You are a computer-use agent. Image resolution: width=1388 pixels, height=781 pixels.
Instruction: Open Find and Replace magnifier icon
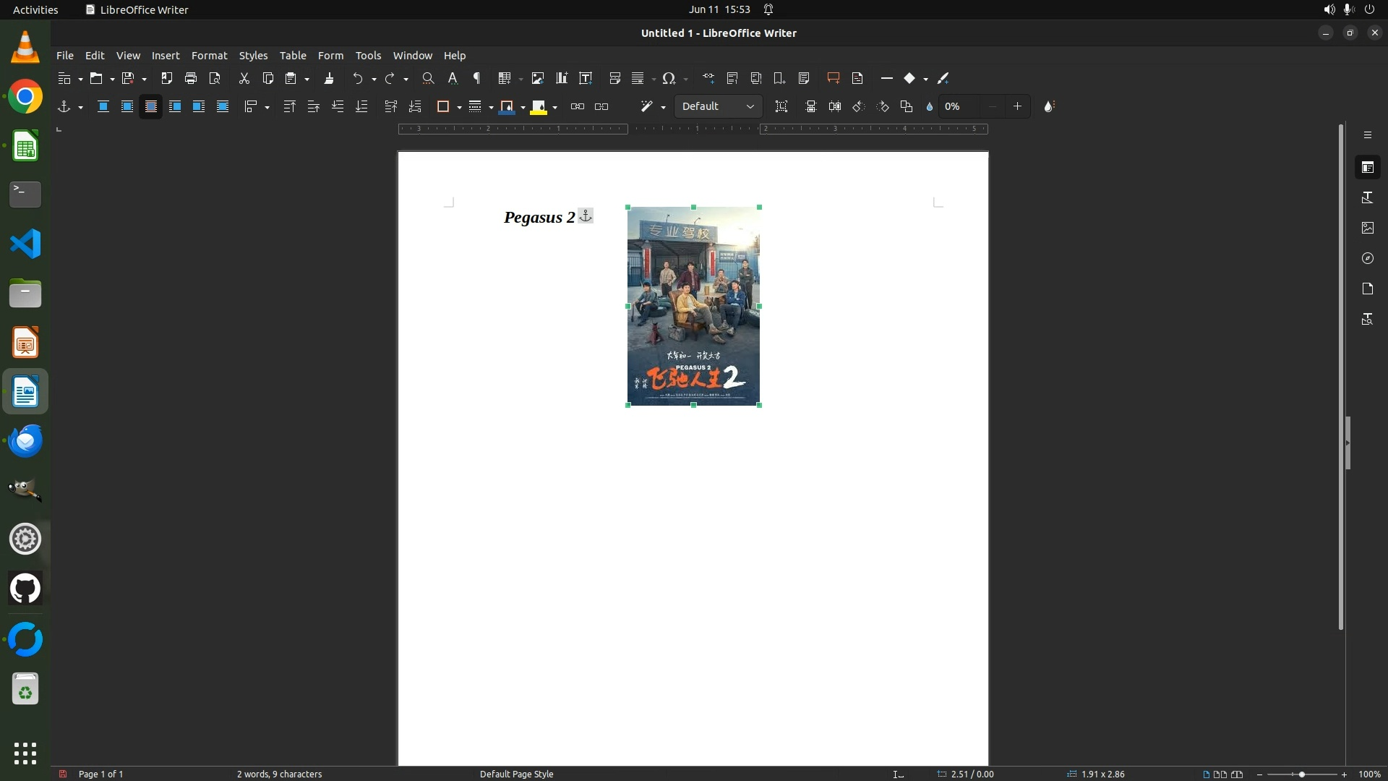(428, 78)
